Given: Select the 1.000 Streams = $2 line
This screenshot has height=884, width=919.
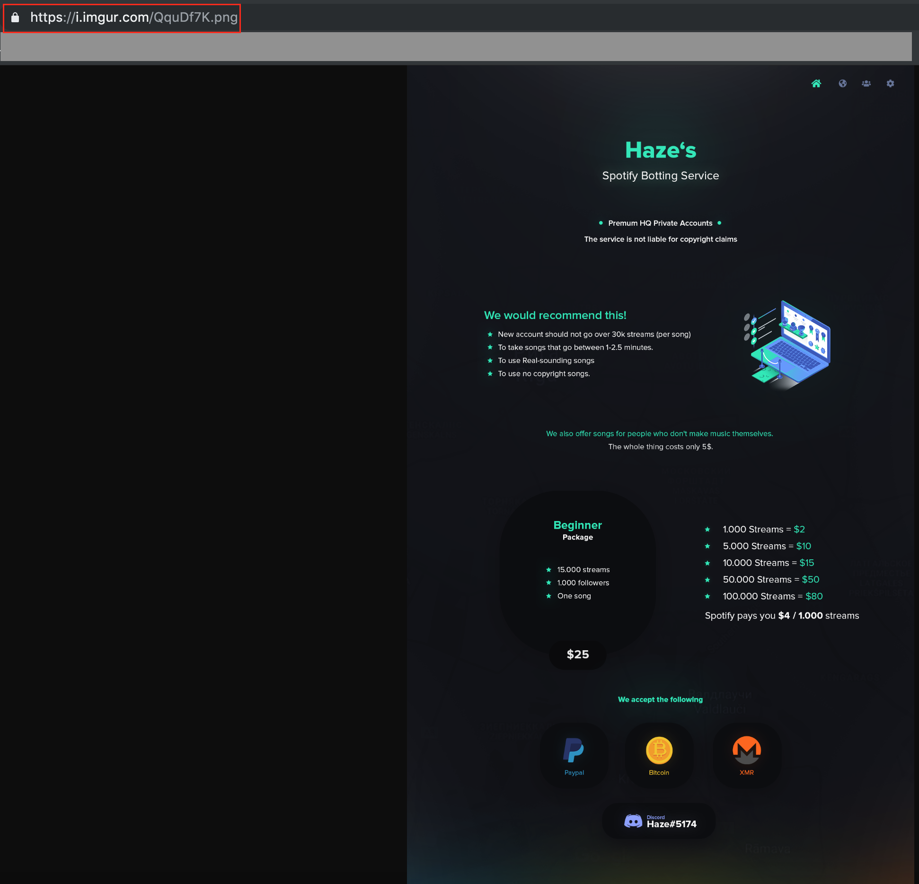Looking at the screenshot, I should [763, 530].
